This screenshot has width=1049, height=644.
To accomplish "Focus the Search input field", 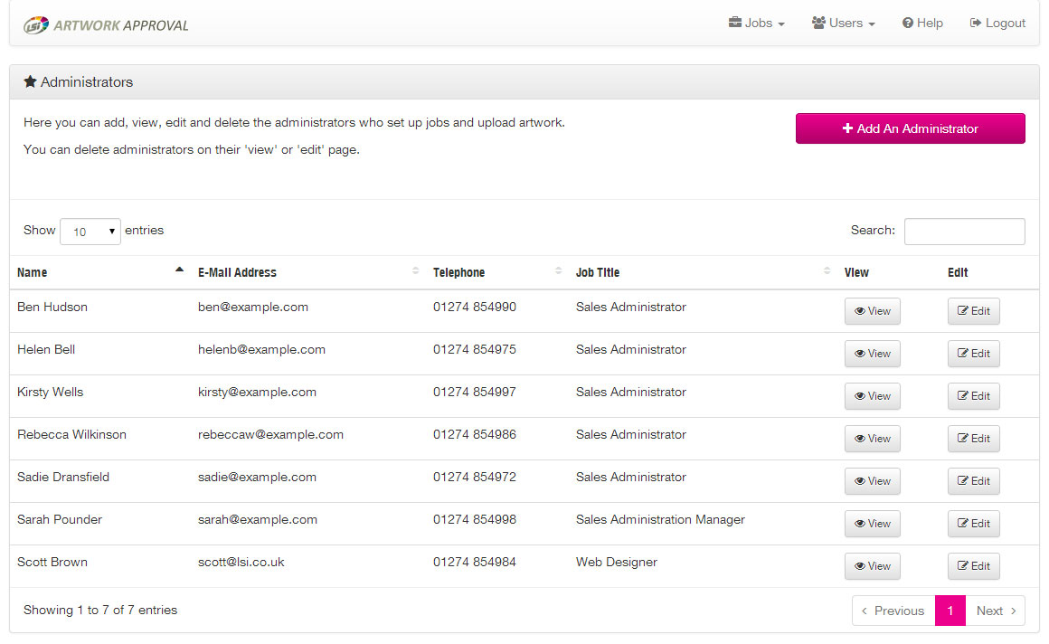I will [x=964, y=232].
